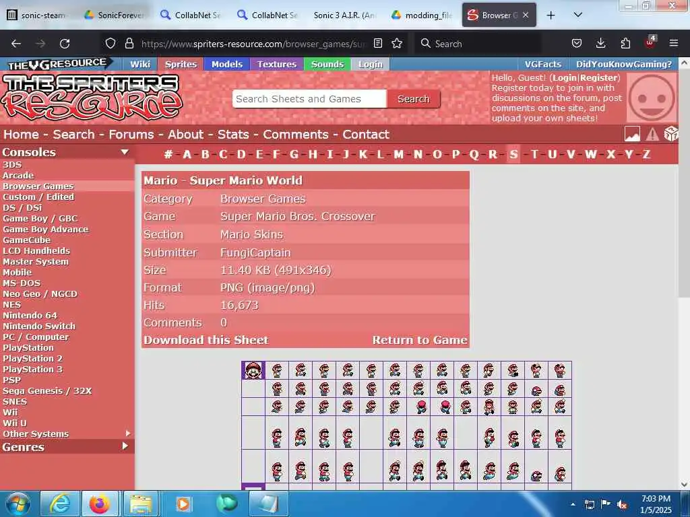Click the uBlock extension icon with badge
The width and height of the screenshot is (690, 517).
click(650, 42)
